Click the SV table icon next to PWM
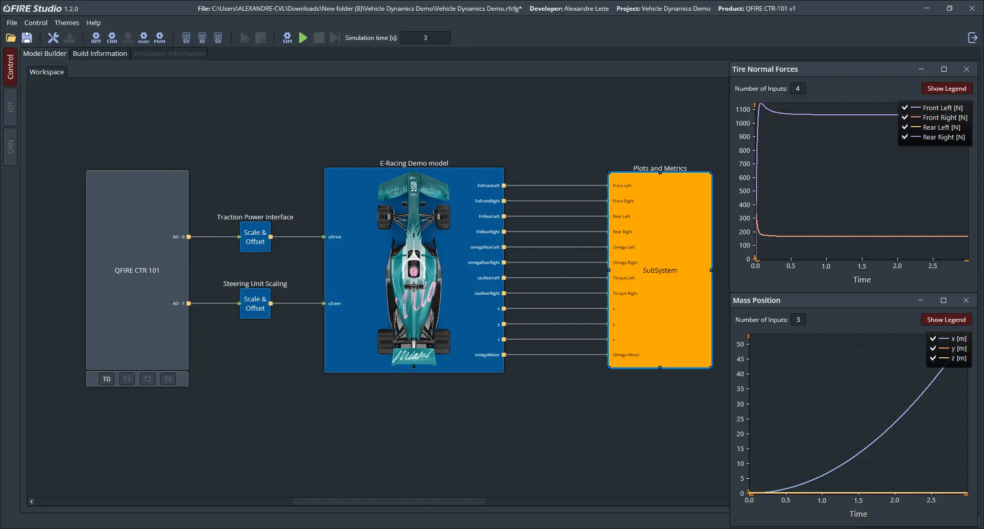This screenshot has height=529, width=984. [x=186, y=37]
